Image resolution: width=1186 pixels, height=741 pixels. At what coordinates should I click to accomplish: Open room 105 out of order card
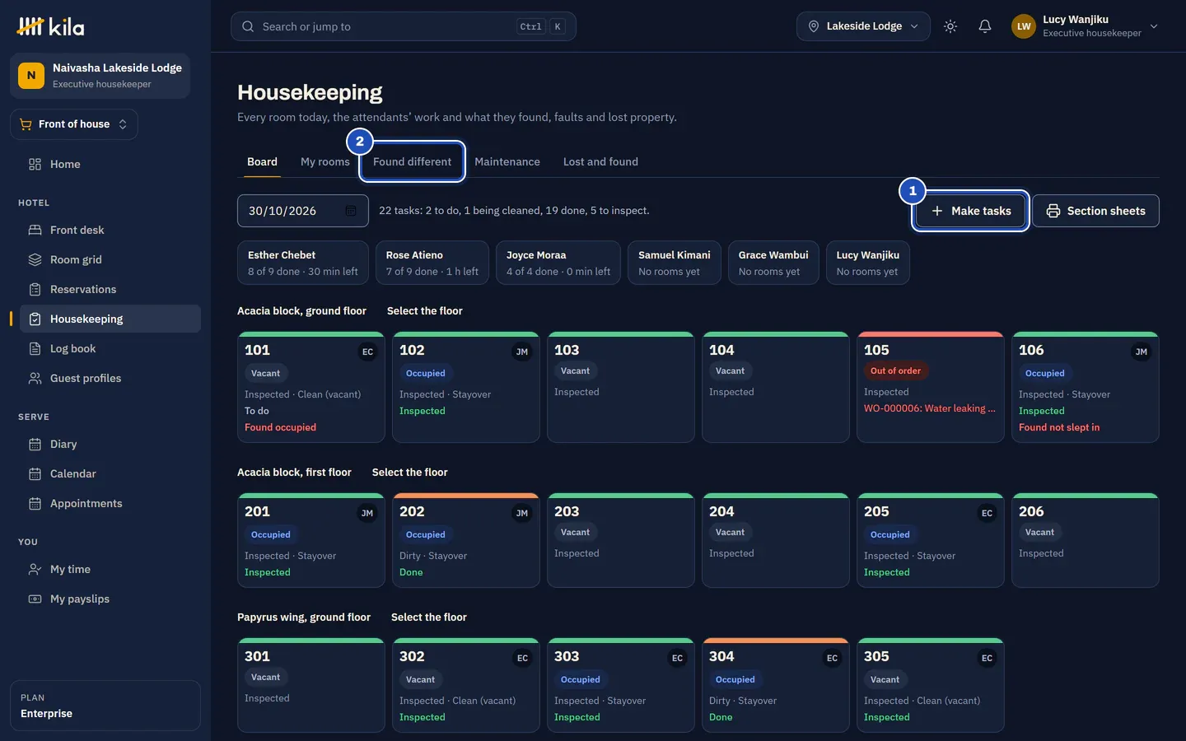(x=931, y=387)
